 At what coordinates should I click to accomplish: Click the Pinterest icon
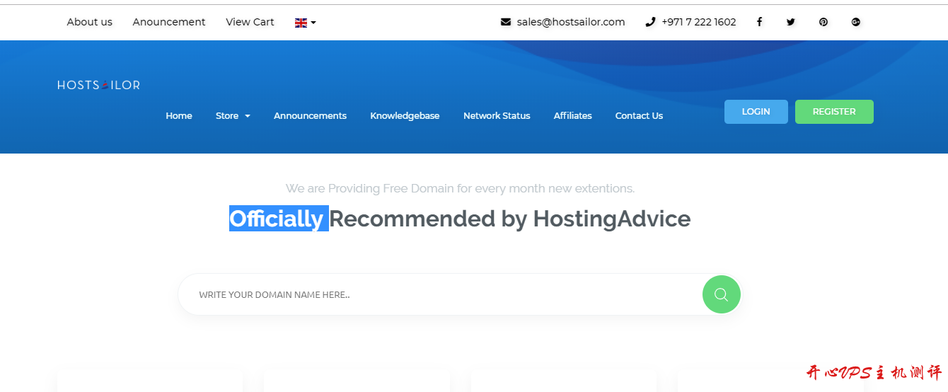click(823, 22)
